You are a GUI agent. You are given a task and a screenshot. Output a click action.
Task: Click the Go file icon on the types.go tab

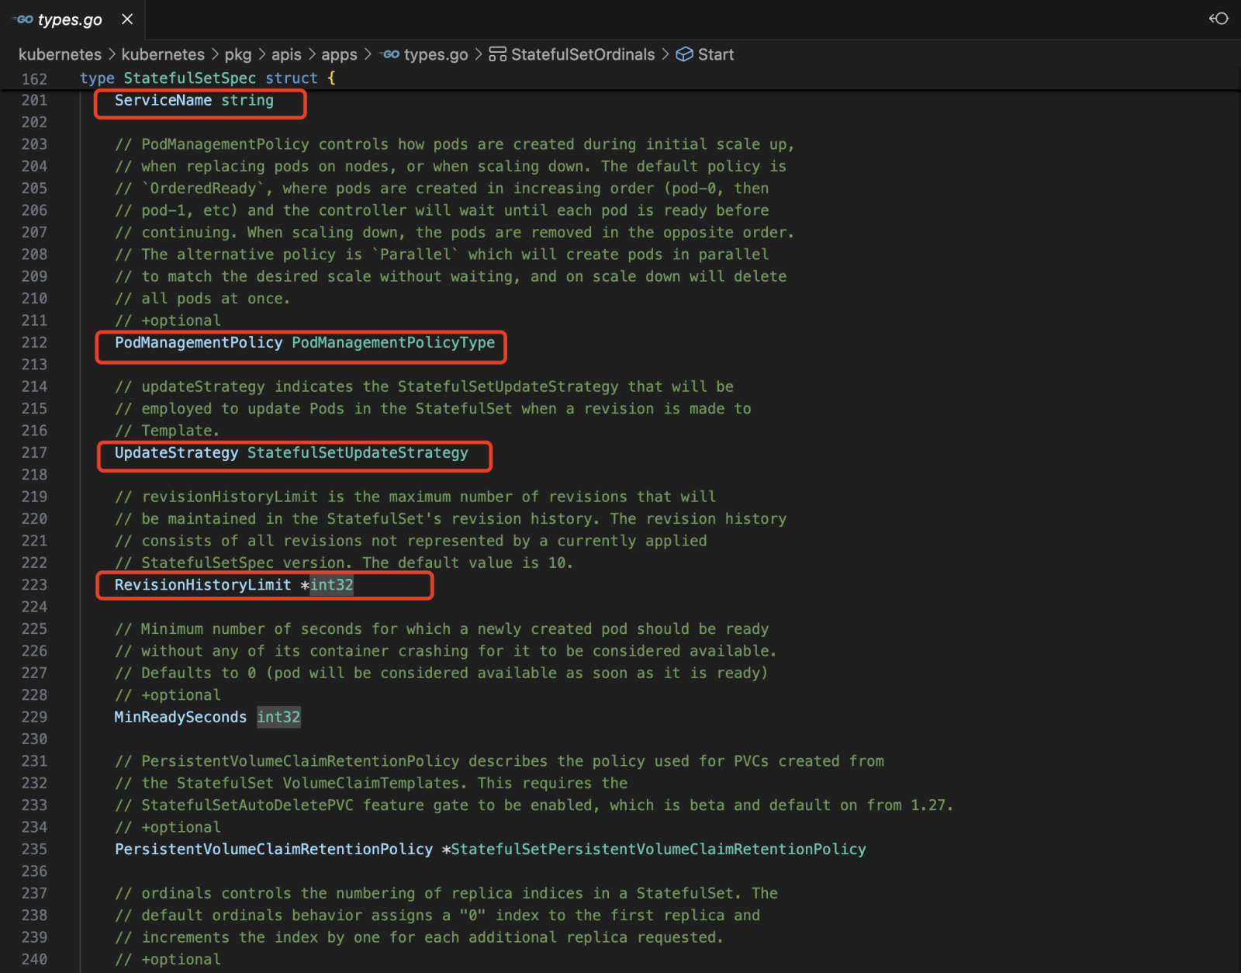click(23, 19)
